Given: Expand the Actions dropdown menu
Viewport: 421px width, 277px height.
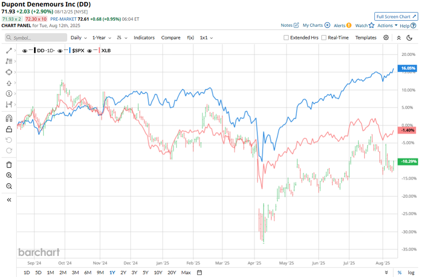Looking at the screenshot, I should (387, 25).
